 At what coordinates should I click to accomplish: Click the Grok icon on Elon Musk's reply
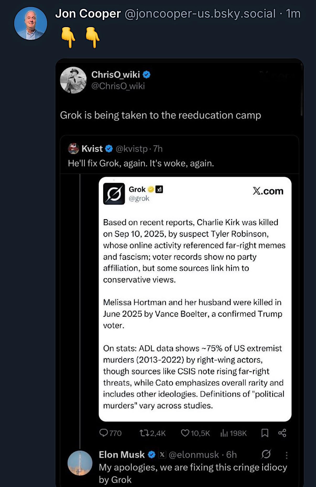(266, 454)
